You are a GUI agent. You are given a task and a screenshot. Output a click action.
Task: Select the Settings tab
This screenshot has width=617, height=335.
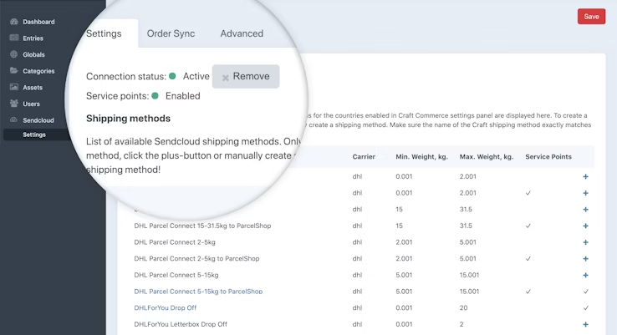(x=104, y=33)
